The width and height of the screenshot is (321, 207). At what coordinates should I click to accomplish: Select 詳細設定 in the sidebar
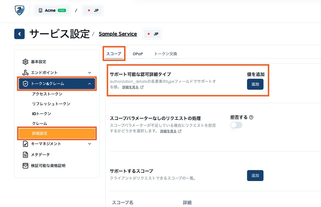(57, 133)
